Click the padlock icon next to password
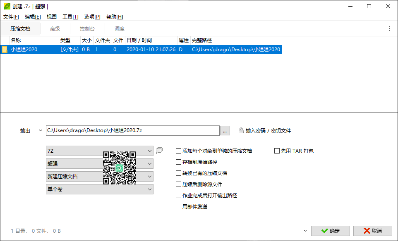The image size is (398, 241). pyautogui.click(x=241, y=131)
